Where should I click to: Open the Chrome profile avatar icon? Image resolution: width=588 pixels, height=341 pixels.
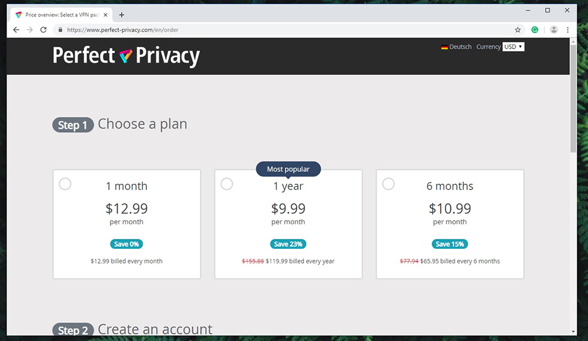pyautogui.click(x=553, y=29)
